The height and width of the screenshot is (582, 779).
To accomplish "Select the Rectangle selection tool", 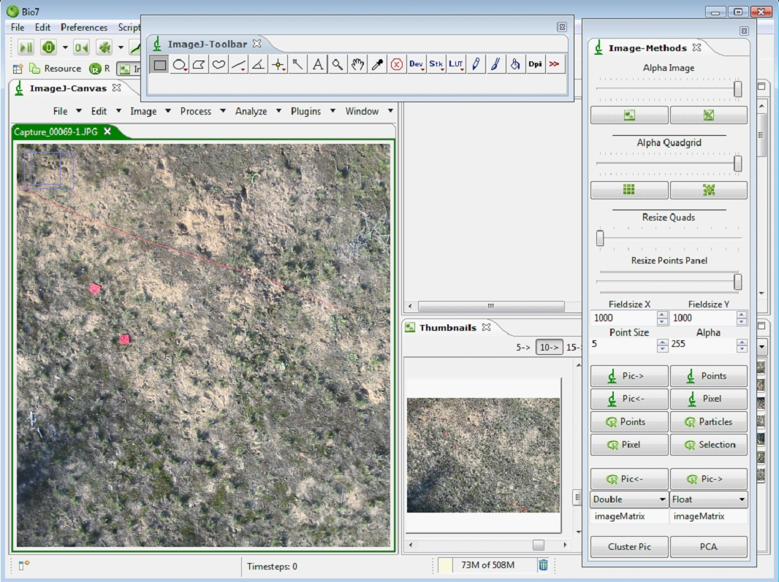I will 159,64.
